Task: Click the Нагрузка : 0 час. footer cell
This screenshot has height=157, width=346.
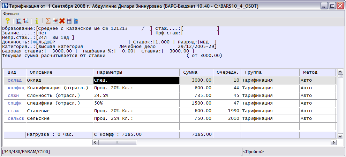Action: tap(59, 134)
